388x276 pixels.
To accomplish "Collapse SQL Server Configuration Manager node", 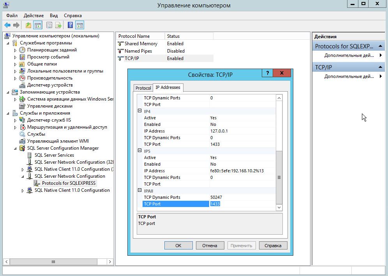I will pyautogui.click(x=15, y=148).
